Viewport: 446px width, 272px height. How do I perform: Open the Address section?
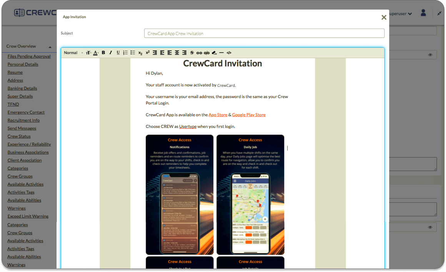15,80
